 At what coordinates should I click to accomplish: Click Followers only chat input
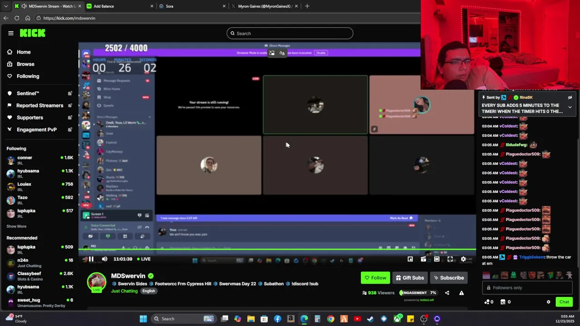pos(528,288)
